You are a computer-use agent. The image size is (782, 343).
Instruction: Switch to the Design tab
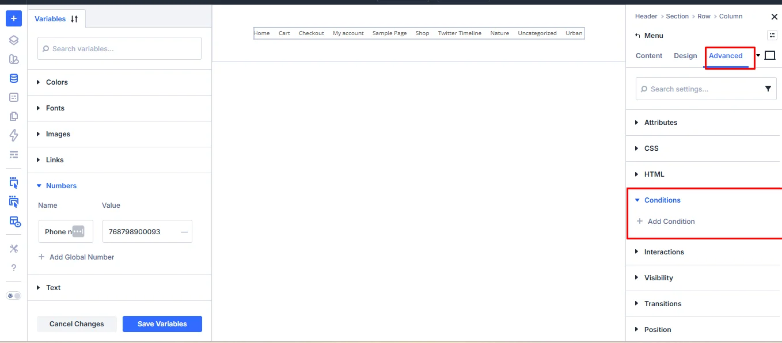click(685, 56)
